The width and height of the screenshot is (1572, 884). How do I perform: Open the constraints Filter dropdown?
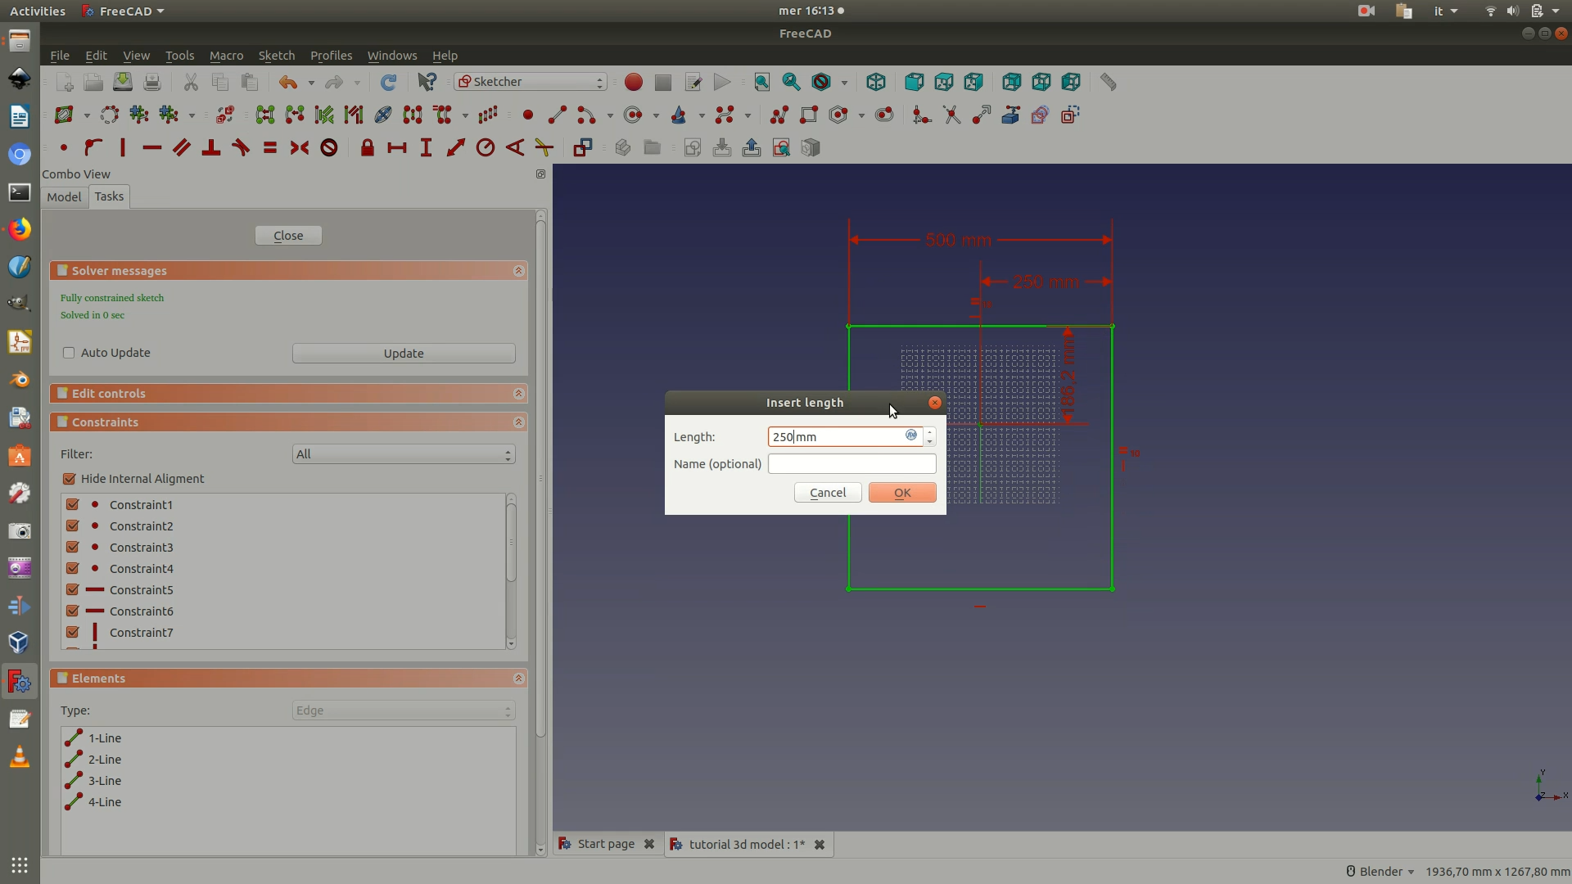pyautogui.click(x=404, y=454)
